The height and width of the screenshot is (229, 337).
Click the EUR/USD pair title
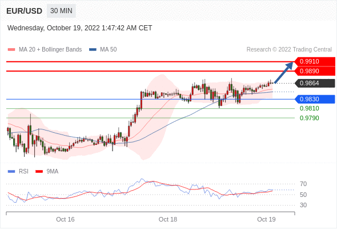(25, 11)
